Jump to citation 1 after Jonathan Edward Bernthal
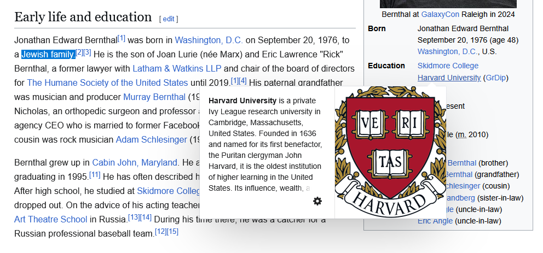Image resolution: width=543 pixels, height=253 pixels. (x=121, y=38)
